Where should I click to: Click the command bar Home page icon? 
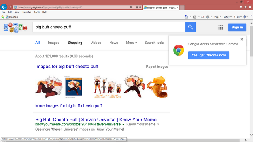187,17
